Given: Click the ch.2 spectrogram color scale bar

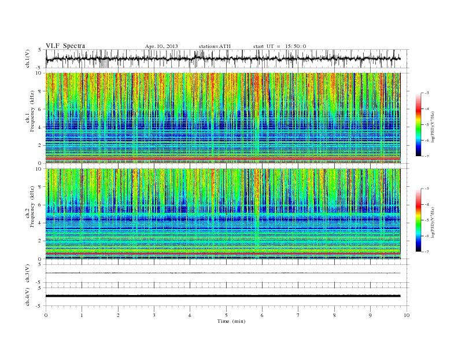Looking at the screenshot, I should (x=418, y=220).
